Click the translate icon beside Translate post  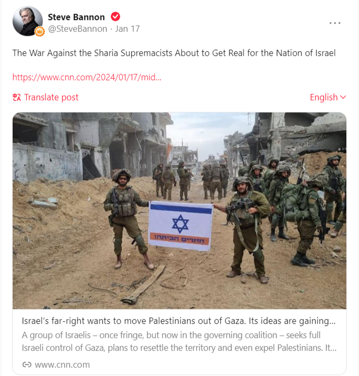(x=17, y=98)
